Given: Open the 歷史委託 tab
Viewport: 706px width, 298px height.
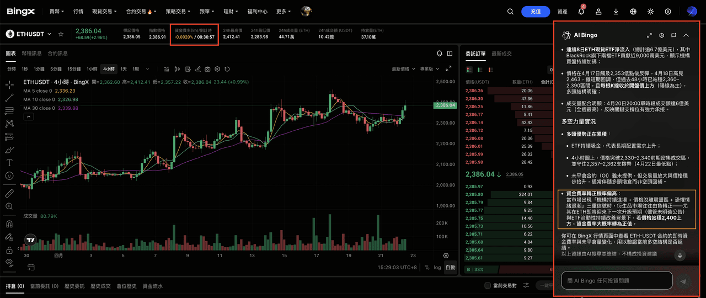Looking at the screenshot, I should (x=74, y=286).
